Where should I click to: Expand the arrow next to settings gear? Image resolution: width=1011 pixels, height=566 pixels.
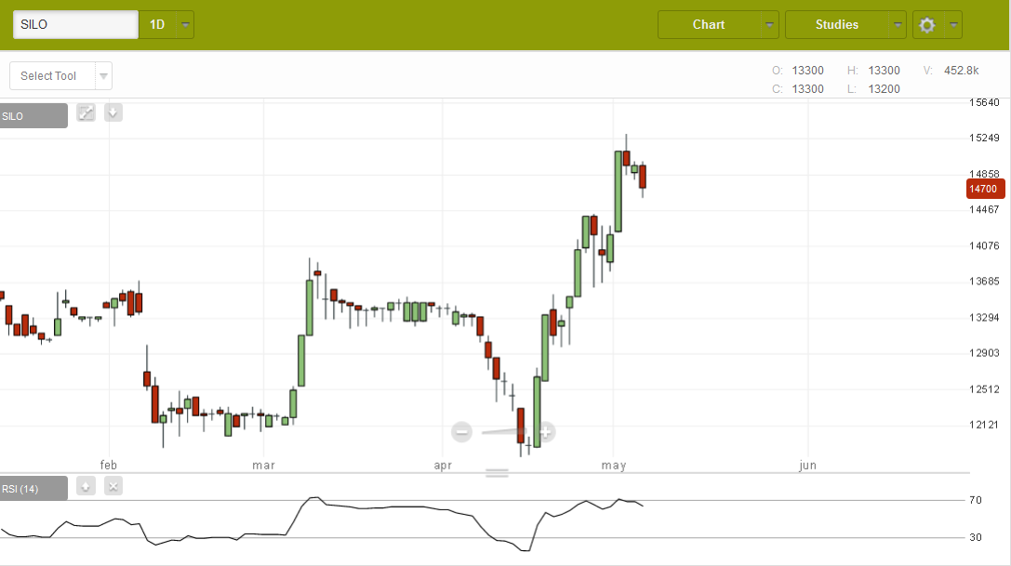click(x=952, y=25)
